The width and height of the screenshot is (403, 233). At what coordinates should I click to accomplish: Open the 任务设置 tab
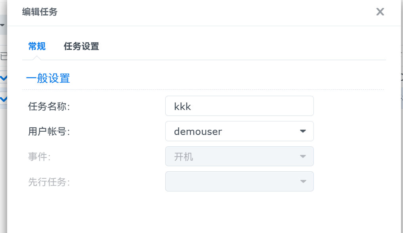[x=81, y=47]
